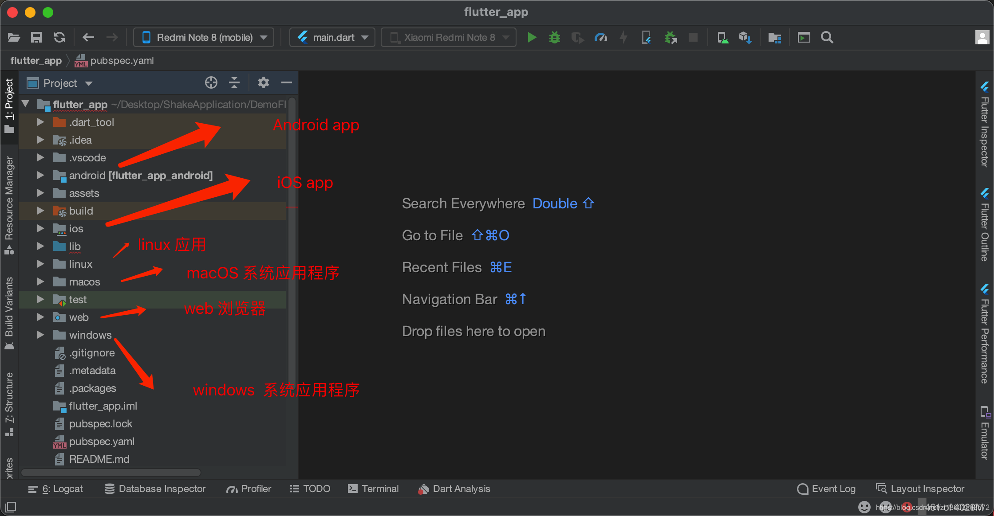994x516 pixels.
Task: Open the profiler gauge icon in toolbar
Action: pyautogui.click(x=601, y=38)
